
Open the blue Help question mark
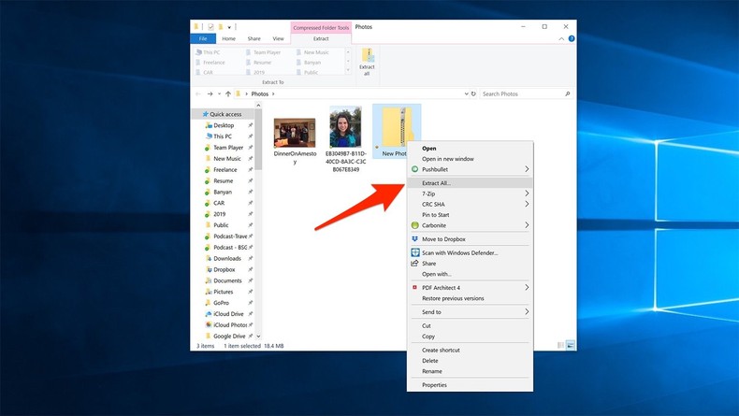pyautogui.click(x=569, y=39)
